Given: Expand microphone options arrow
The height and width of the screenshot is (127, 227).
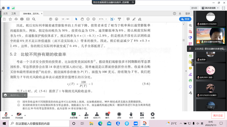Looking at the screenshot, I should point(12,115).
